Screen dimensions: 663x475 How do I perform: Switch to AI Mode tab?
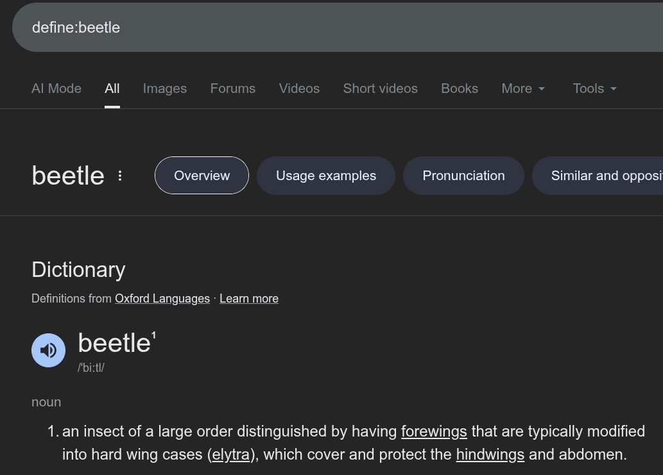tap(56, 88)
